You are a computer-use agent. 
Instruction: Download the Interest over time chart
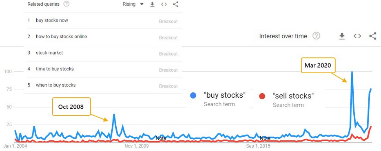(342, 36)
